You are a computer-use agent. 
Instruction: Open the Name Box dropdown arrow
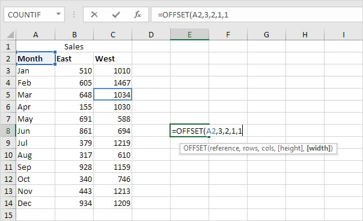click(x=58, y=14)
